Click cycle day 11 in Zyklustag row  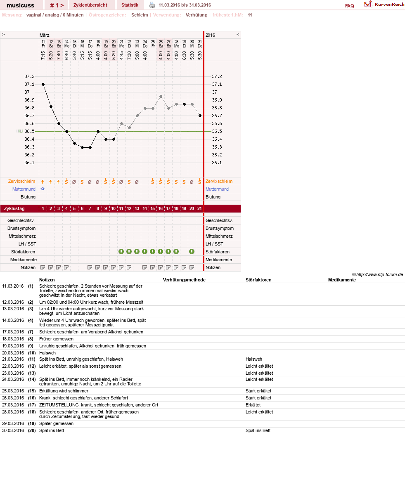[x=121, y=209]
